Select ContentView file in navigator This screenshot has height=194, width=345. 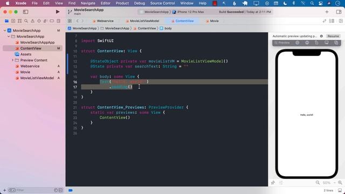click(32, 48)
